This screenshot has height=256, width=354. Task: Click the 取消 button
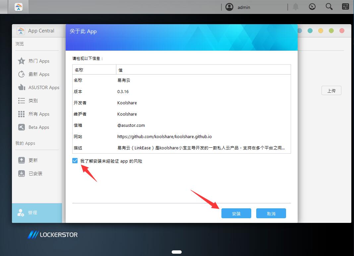[271, 213]
